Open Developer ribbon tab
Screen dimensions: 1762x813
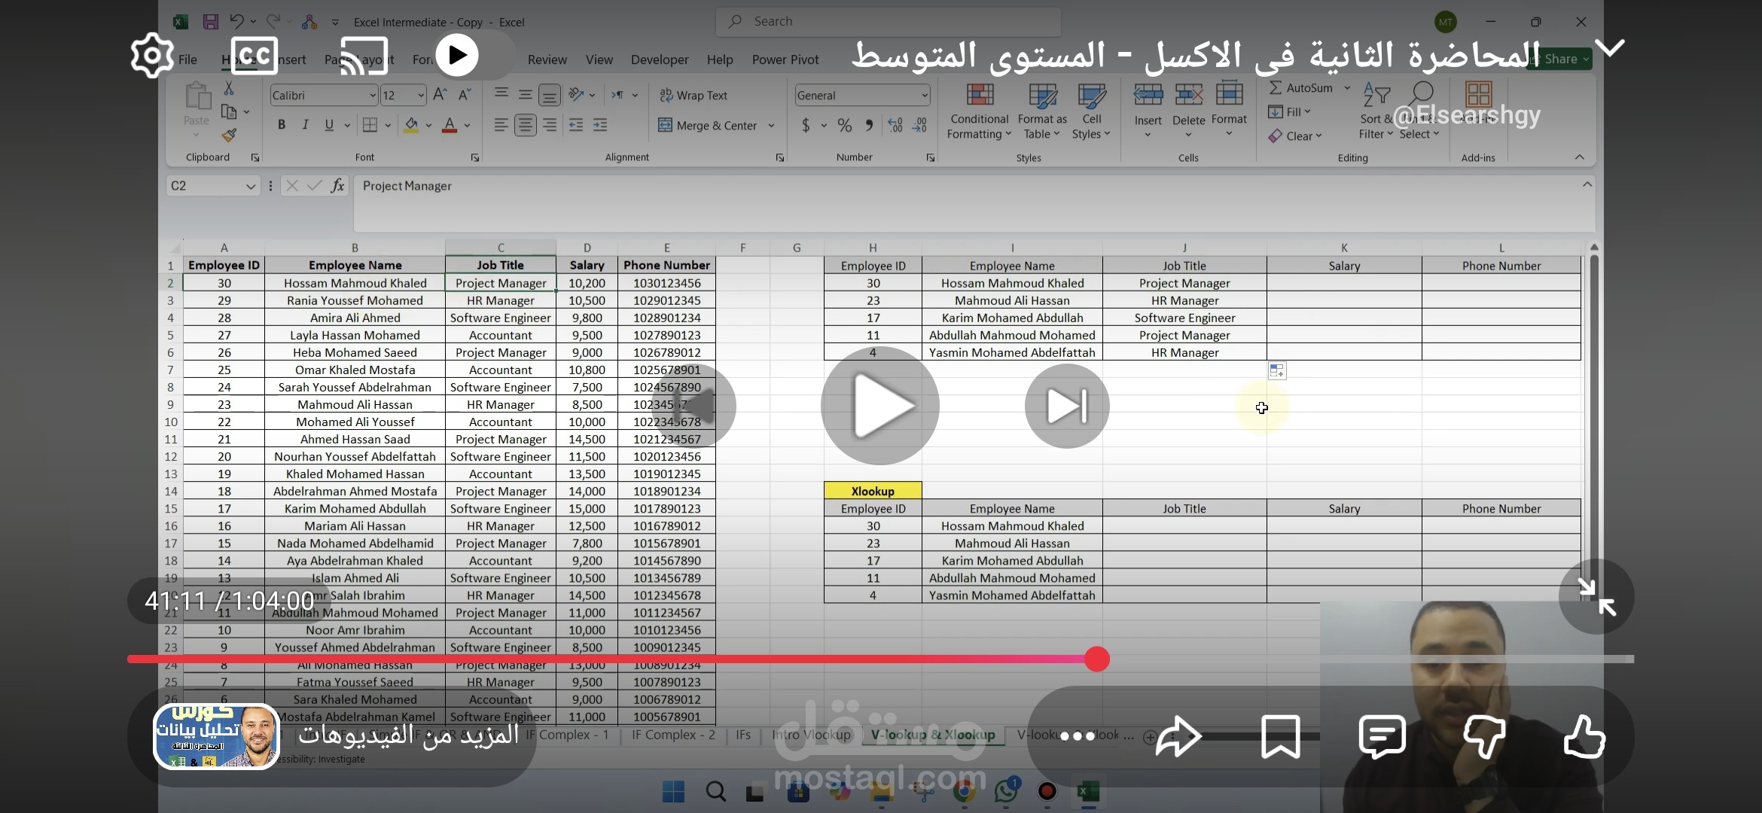pyautogui.click(x=660, y=59)
